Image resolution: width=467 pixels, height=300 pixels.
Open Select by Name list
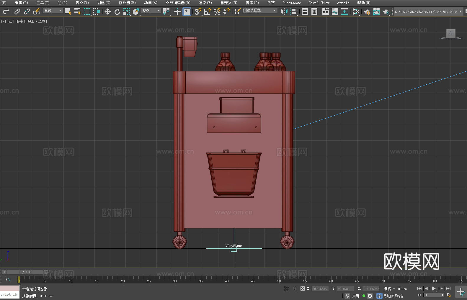point(78,12)
